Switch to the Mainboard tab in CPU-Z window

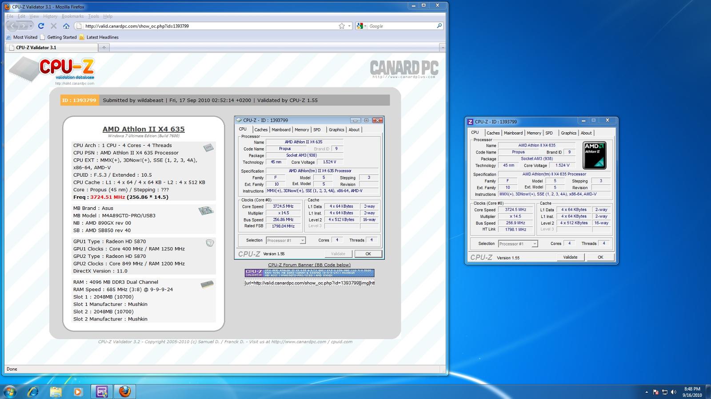click(513, 133)
